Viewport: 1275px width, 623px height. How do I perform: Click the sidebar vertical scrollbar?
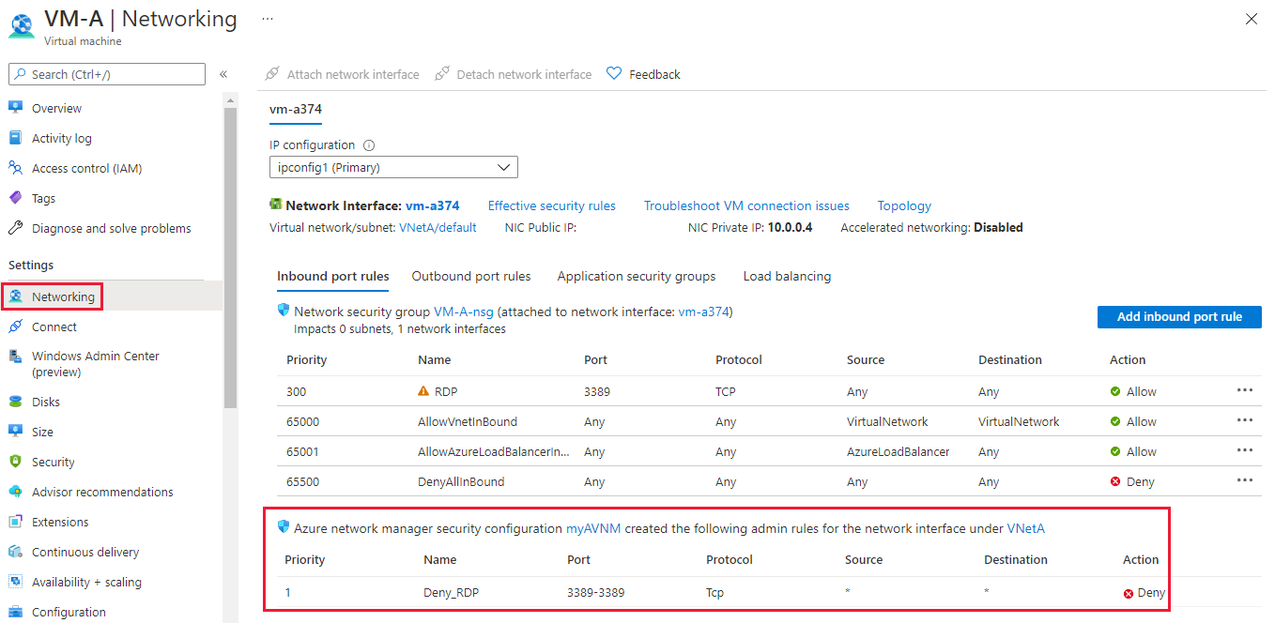point(230,253)
